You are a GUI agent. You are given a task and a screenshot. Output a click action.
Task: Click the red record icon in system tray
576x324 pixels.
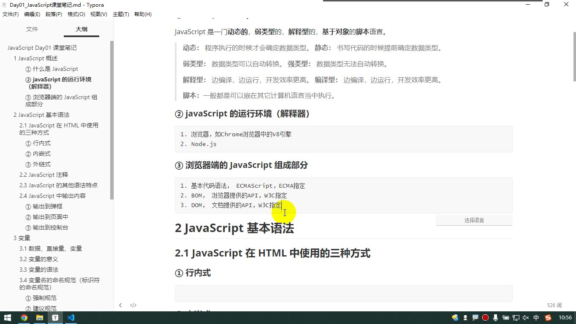click(486, 318)
